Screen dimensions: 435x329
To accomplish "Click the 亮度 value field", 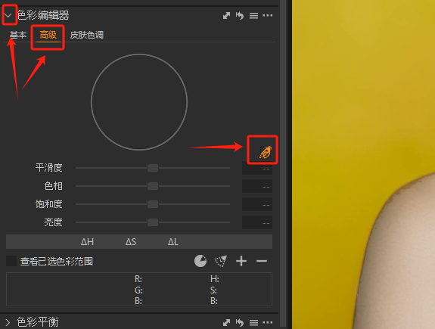I will 257,222.
